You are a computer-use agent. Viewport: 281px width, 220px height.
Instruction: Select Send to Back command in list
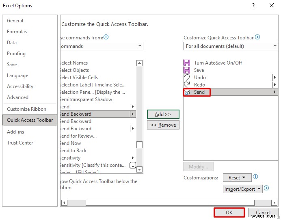click(73, 151)
